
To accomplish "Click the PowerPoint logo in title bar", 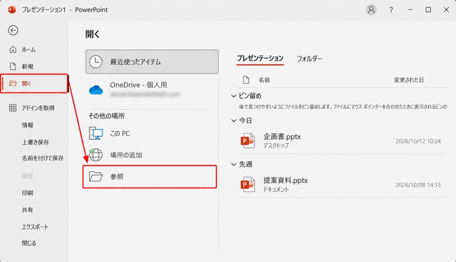I will click(x=12, y=9).
